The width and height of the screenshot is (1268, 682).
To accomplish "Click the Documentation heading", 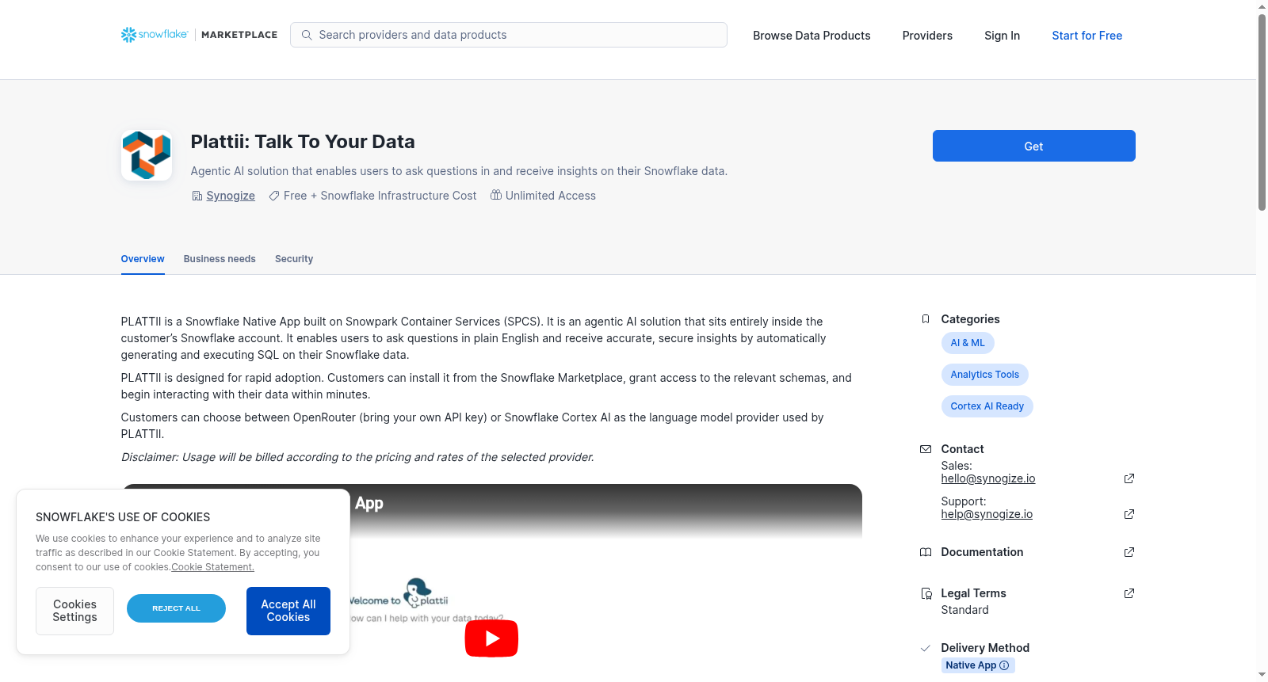I will (982, 552).
